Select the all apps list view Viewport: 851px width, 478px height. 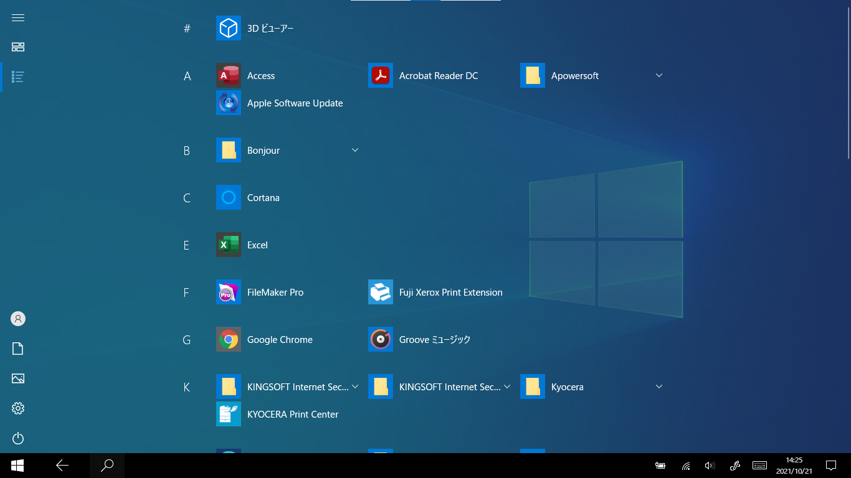point(18,77)
